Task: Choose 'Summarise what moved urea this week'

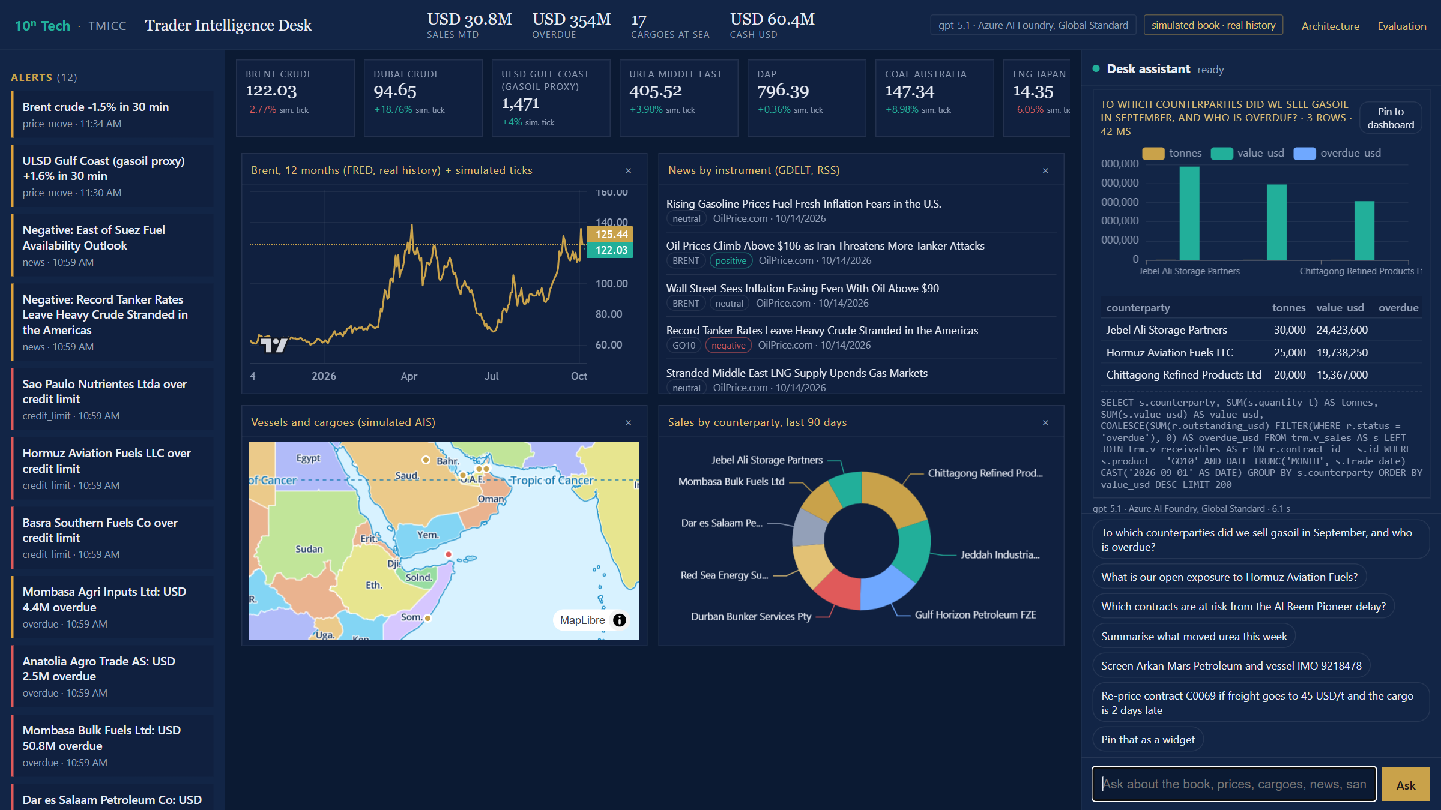Action: coord(1194,637)
